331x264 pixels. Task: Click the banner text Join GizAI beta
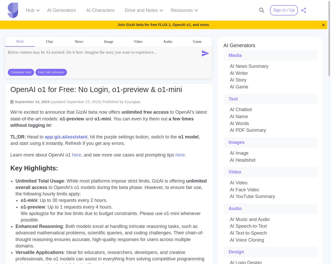coord(164,25)
